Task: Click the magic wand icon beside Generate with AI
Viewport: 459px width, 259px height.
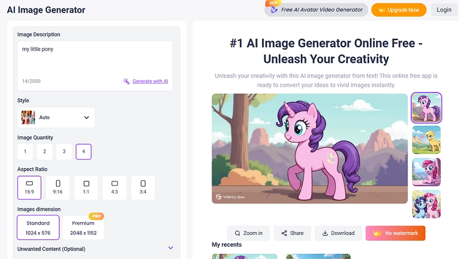Action: [x=126, y=81]
